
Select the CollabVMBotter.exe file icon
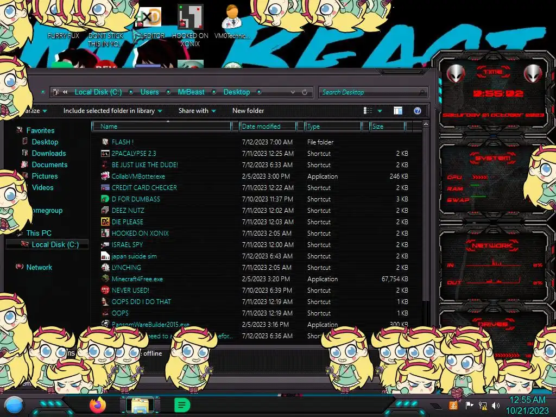tap(105, 176)
